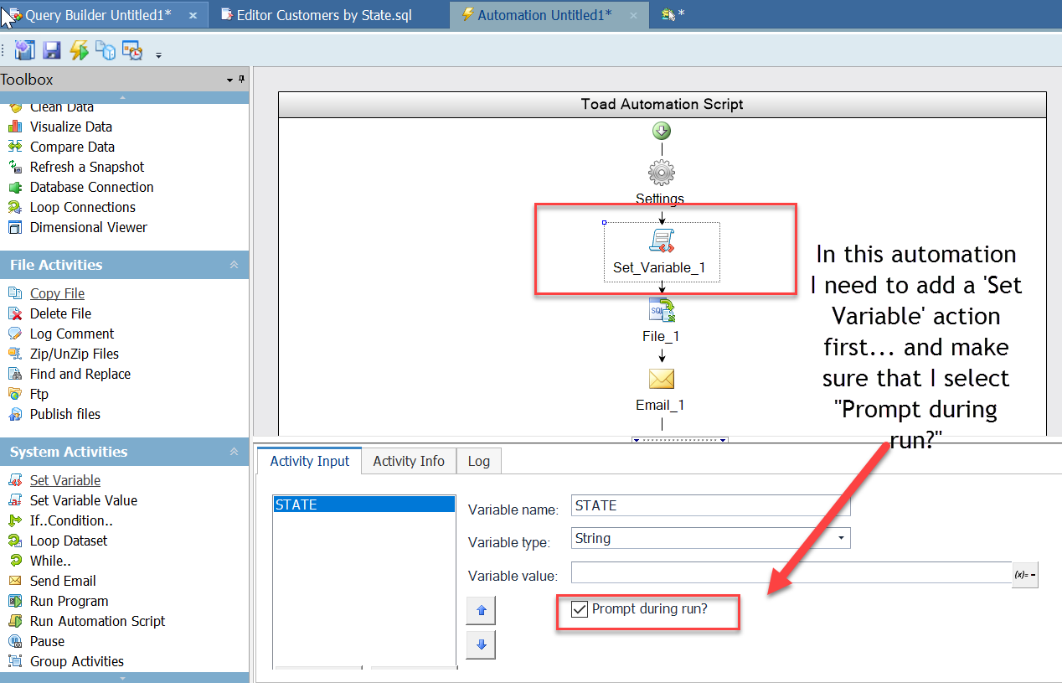
Task: Collapse the File Activities section
Action: point(234,265)
